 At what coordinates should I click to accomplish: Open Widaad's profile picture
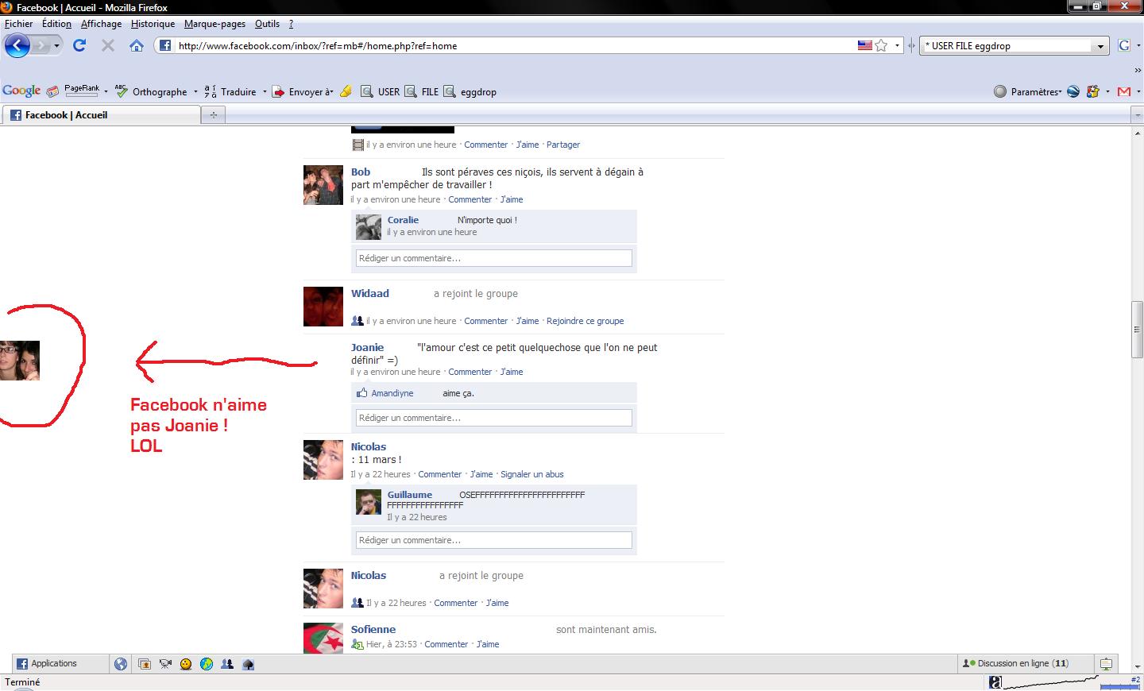point(323,307)
